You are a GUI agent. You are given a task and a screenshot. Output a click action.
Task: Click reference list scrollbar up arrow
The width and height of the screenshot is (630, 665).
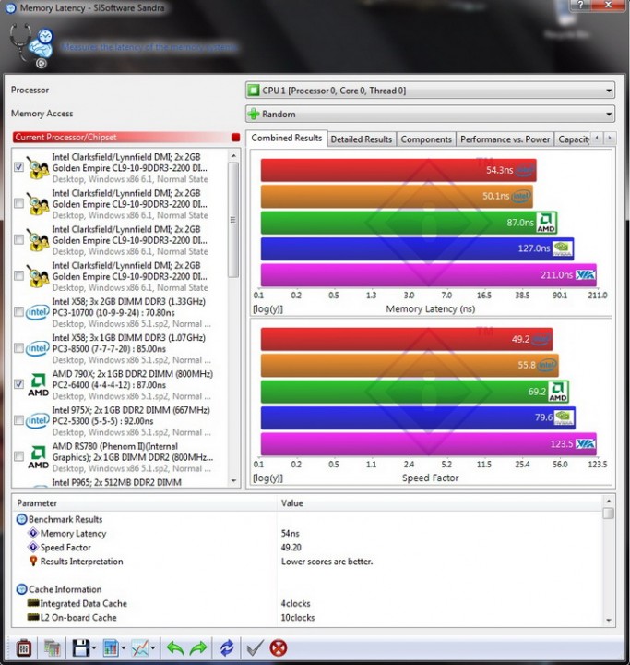click(233, 156)
